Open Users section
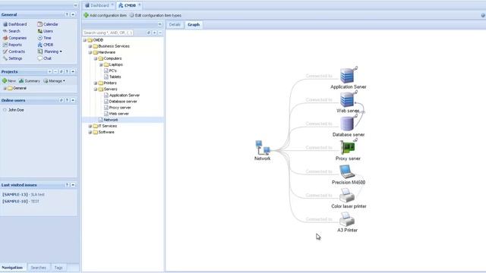The width and height of the screenshot is (486, 273). (x=46, y=31)
